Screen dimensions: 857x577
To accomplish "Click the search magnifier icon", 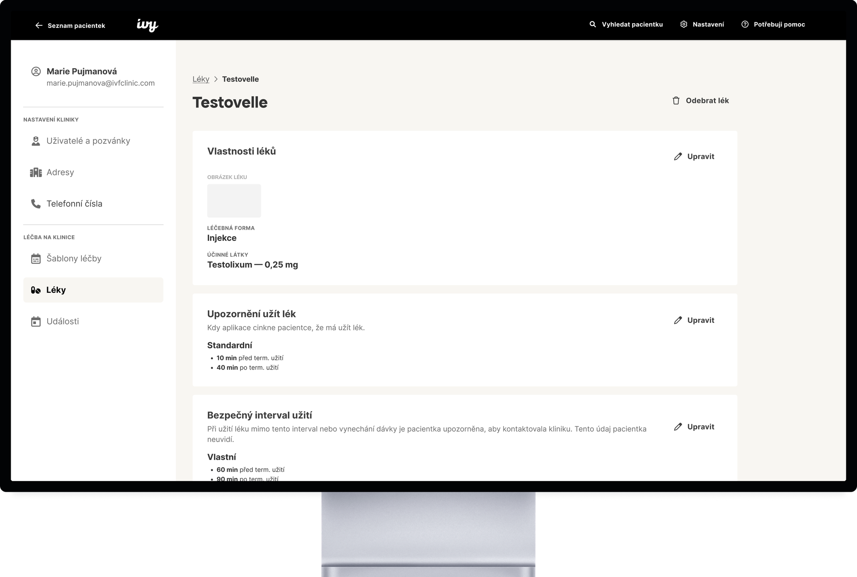I will click(593, 24).
